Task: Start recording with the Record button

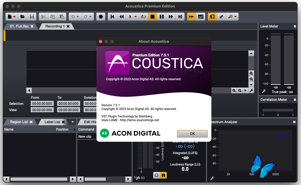Action: [101, 17]
